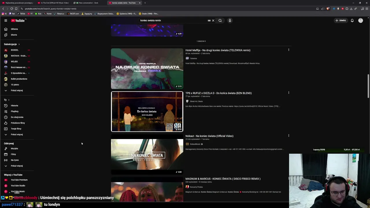Open more options for Nokaut video
Viewport: 370px width, 208px height.
(288, 135)
